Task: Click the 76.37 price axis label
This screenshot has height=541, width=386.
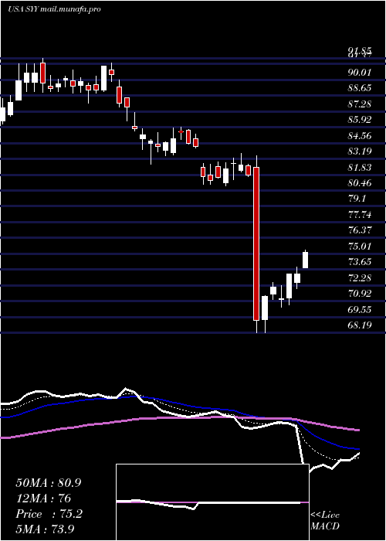Action: [x=361, y=230]
